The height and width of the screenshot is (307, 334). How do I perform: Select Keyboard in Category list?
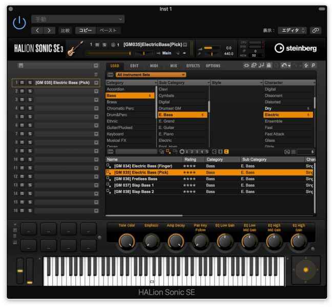(x=130, y=134)
